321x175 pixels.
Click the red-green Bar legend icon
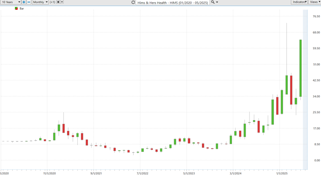coord(16,8)
